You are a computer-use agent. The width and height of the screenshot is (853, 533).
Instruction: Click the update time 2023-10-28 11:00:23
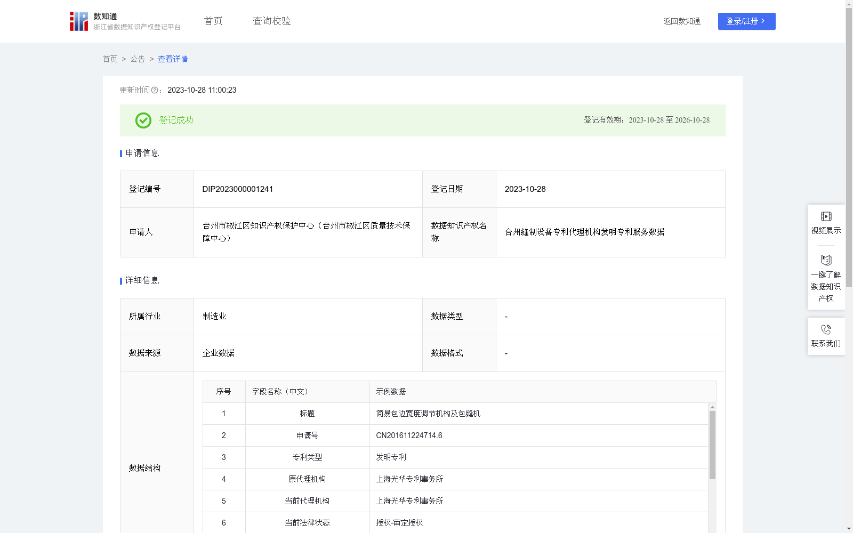pos(202,91)
